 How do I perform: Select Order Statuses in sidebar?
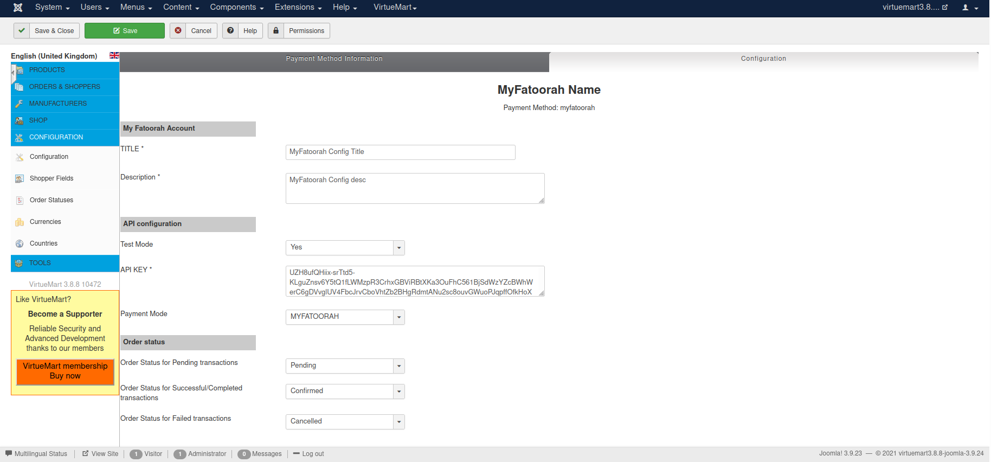pos(52,200)
